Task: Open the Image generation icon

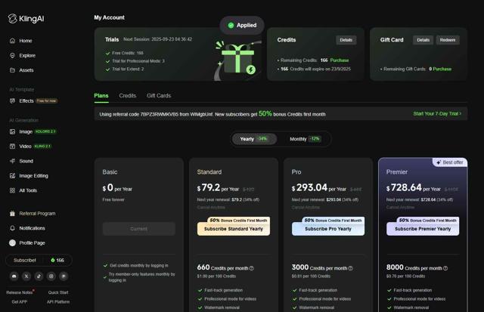Action: (x=12, y=131)
